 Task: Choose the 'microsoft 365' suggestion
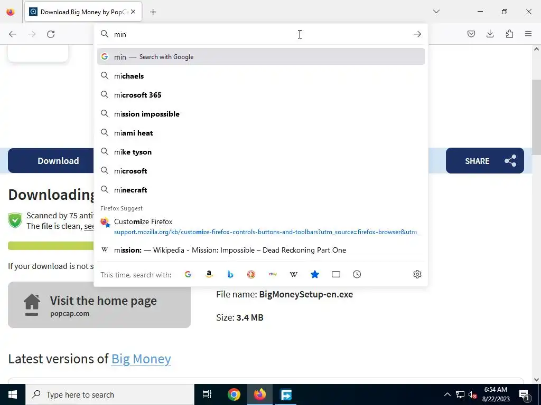261,95
